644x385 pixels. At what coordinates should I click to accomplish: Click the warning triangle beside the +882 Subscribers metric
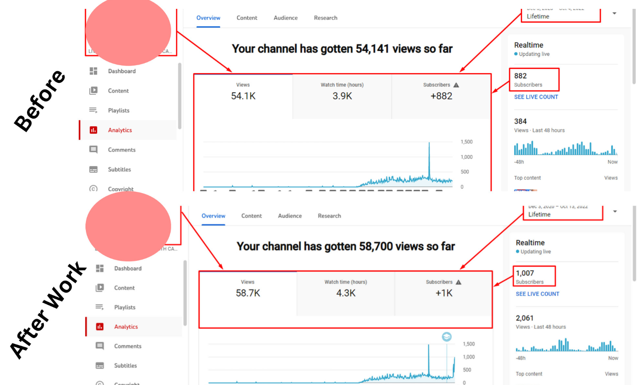tap(456, 85)
